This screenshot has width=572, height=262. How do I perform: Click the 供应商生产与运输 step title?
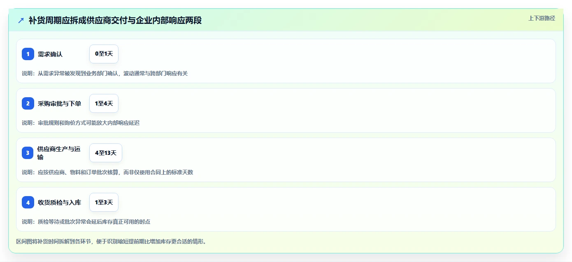tap(59, 153)
